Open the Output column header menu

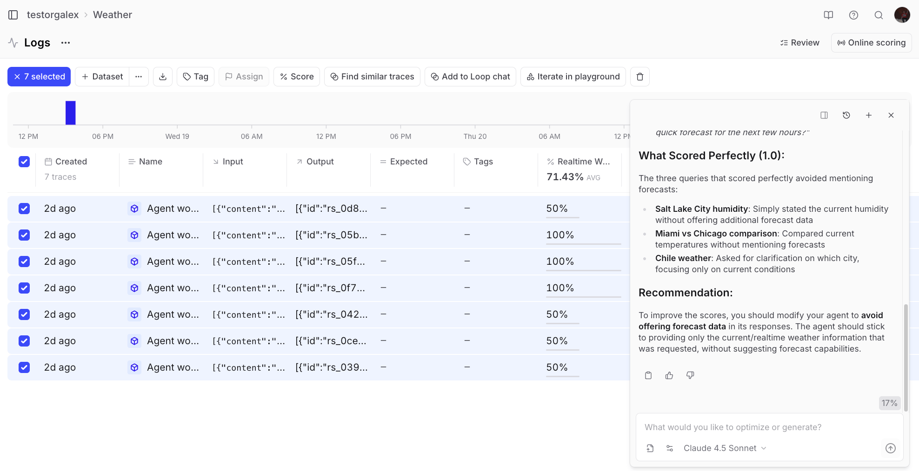pos(315,162)
